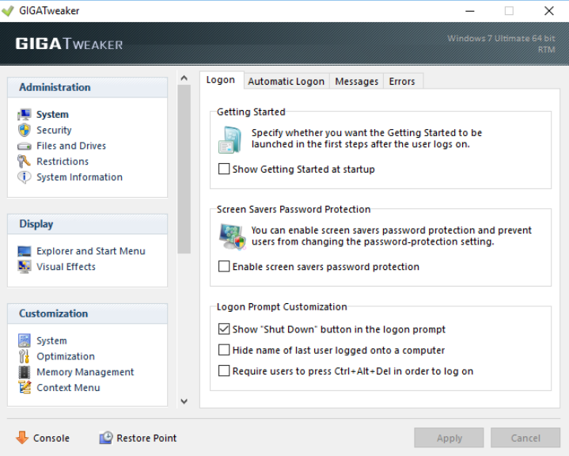Screen dimensions: 569x456
Task: Click the Restrictions keys icon
Action: (24, 161)
